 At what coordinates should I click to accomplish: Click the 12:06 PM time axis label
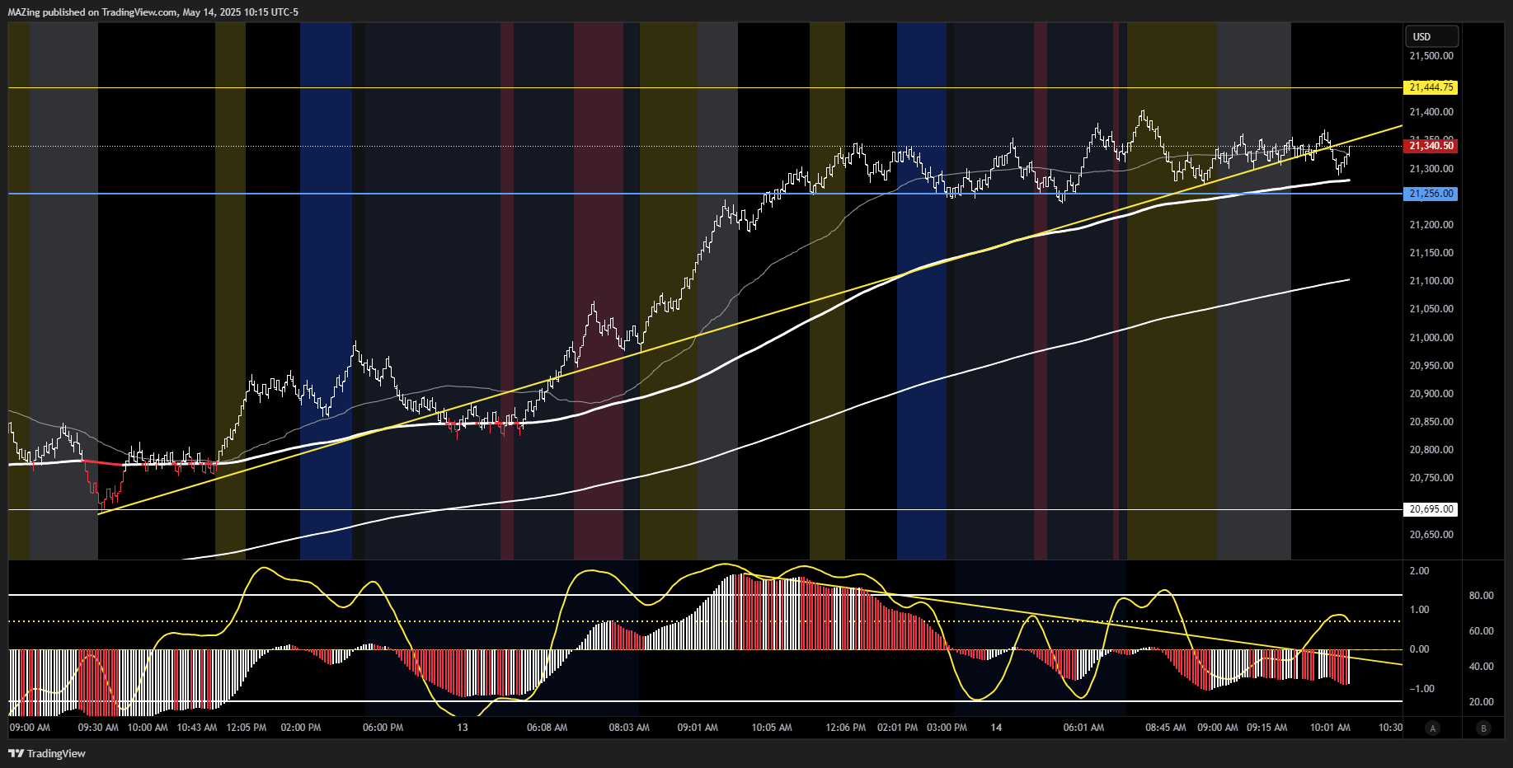[x=846, y=728]
